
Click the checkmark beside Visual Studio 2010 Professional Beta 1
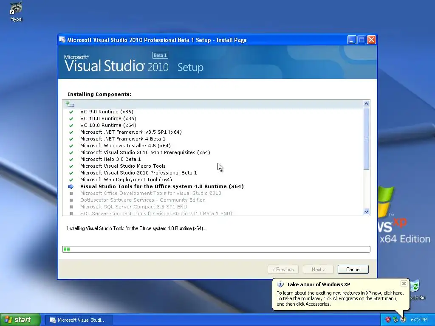[71, 173]
